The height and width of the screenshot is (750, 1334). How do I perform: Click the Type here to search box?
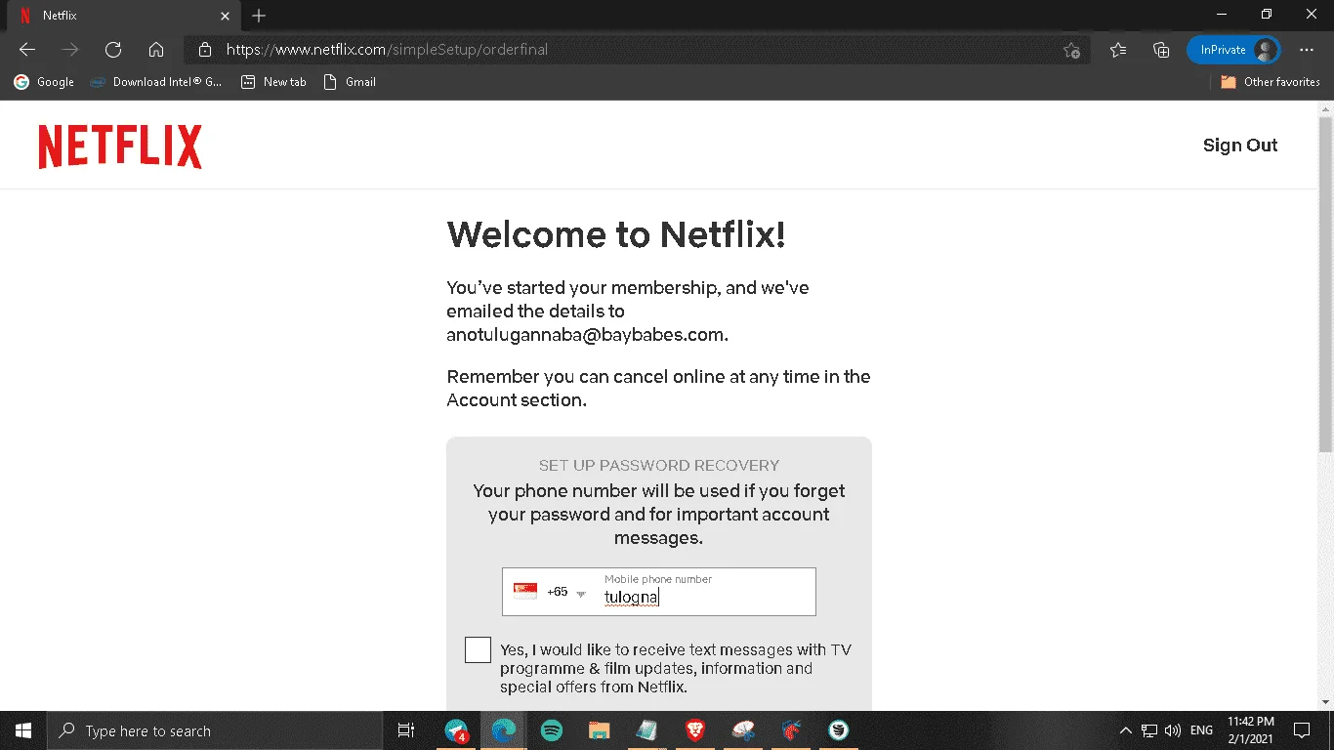[215, 730]
